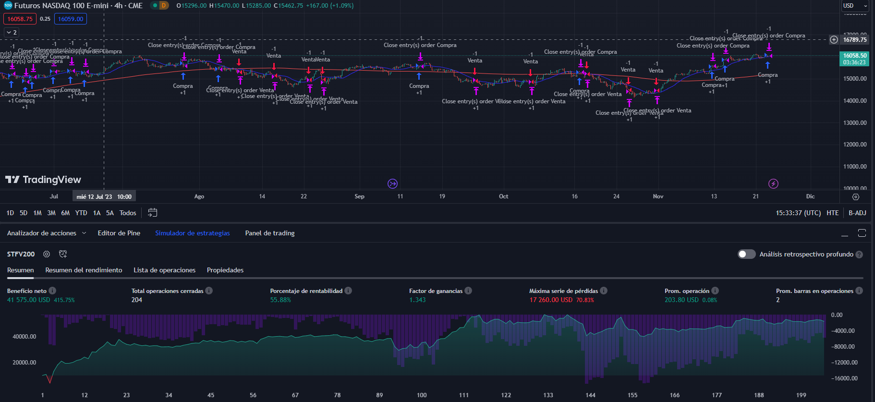This screenshot has height=402, width=875.
Task: Open Lista de operaciones tab
Action: pyautogui.click(x=164, y=270)
